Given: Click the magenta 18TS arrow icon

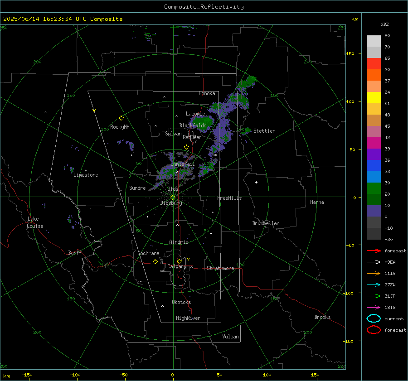Looking at the screenshot, I should coord(374,308).
